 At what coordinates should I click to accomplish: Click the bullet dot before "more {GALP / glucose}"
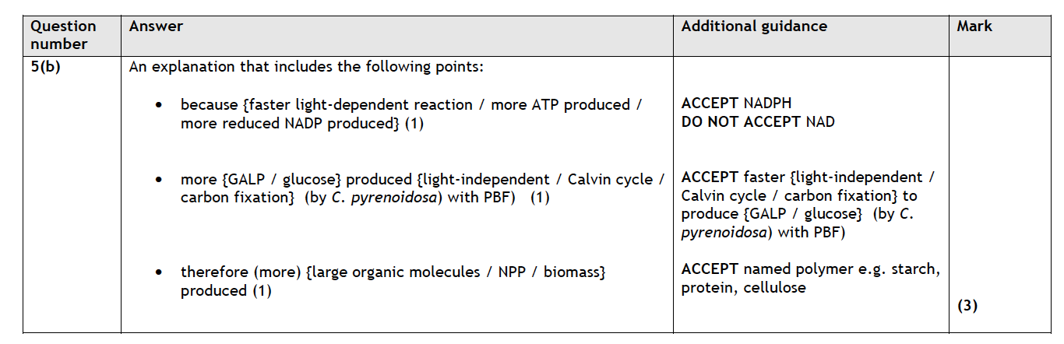[x=160, y=180]
